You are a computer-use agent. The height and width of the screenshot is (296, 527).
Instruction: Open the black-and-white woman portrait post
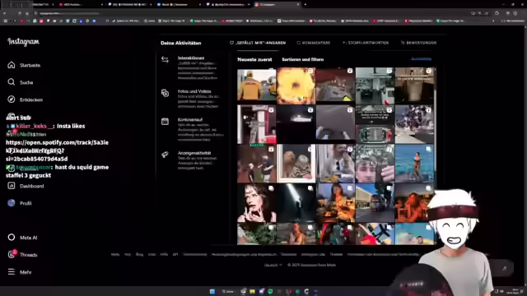(x=256, y=203)
